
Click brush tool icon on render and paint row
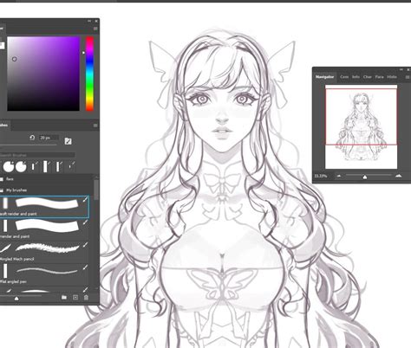point(85,222)
